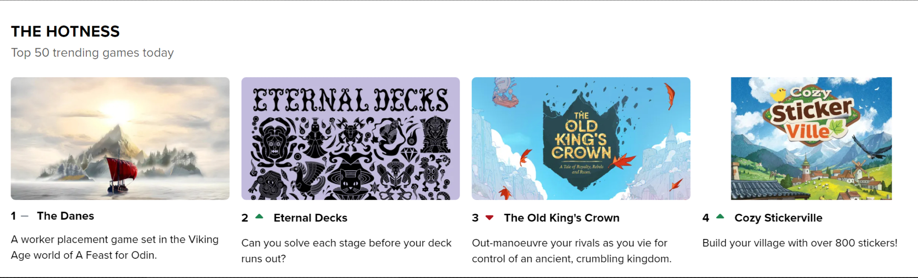This screenshot has width=918, height=278.
Task: Click the gray dash trend indicator beside The Danes
Action: coord(25,216)
